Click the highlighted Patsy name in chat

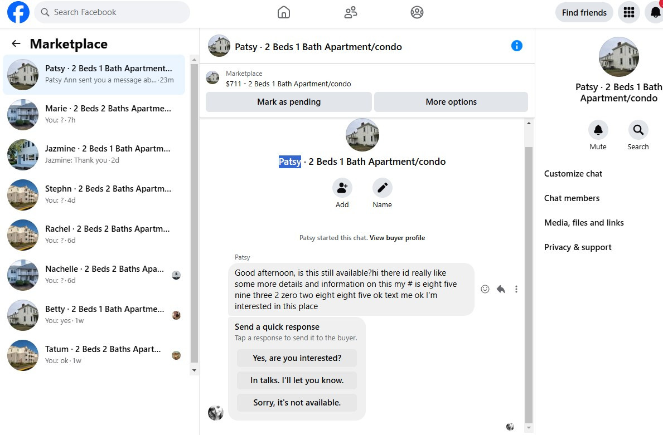pos(289,162)
